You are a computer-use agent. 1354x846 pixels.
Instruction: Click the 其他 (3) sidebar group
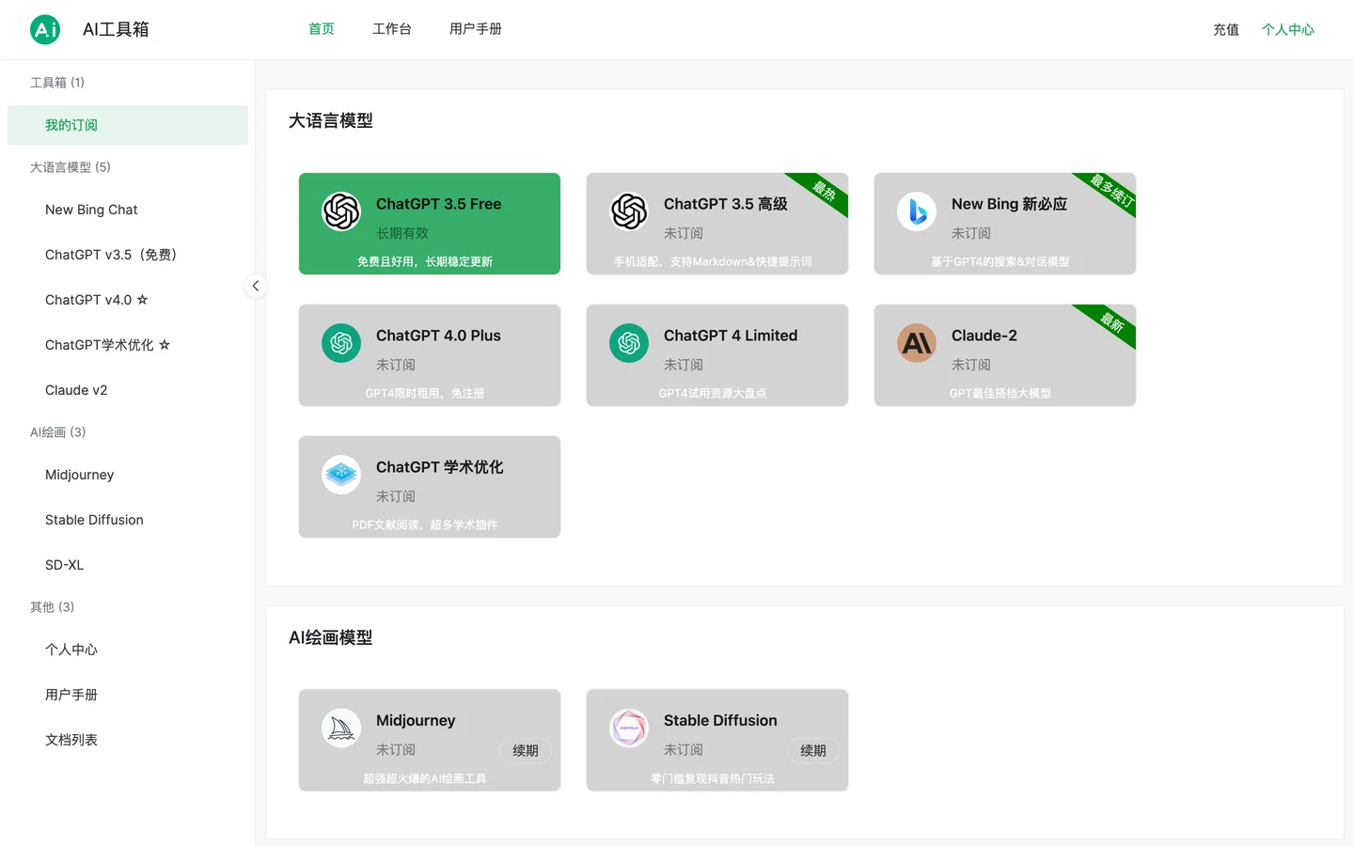point(53,607)
